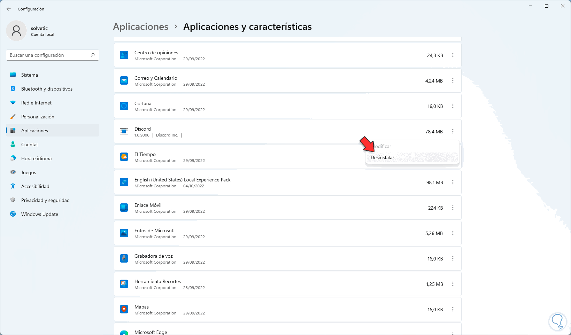Click the Red e Internet wifi icon

coord(13,103)
